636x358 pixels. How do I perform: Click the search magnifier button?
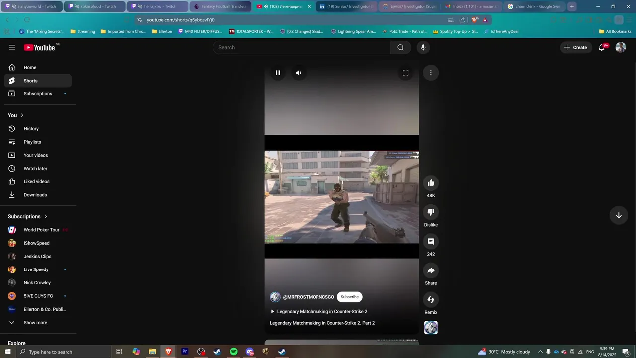click(400, 47)
